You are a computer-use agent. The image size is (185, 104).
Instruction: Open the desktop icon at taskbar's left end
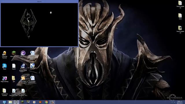(x=5, y=102)
